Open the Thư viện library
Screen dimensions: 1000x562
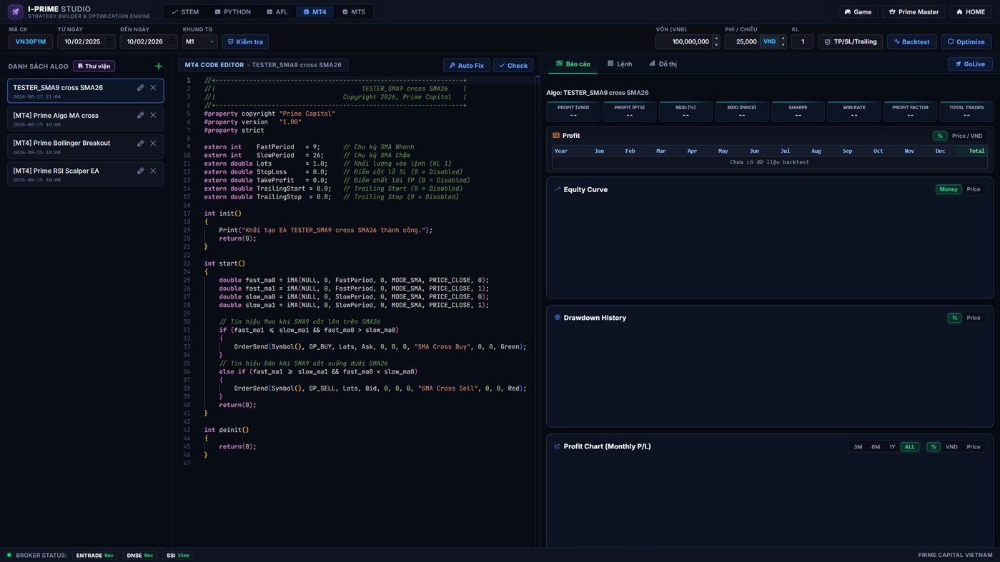tap(94, 66)
